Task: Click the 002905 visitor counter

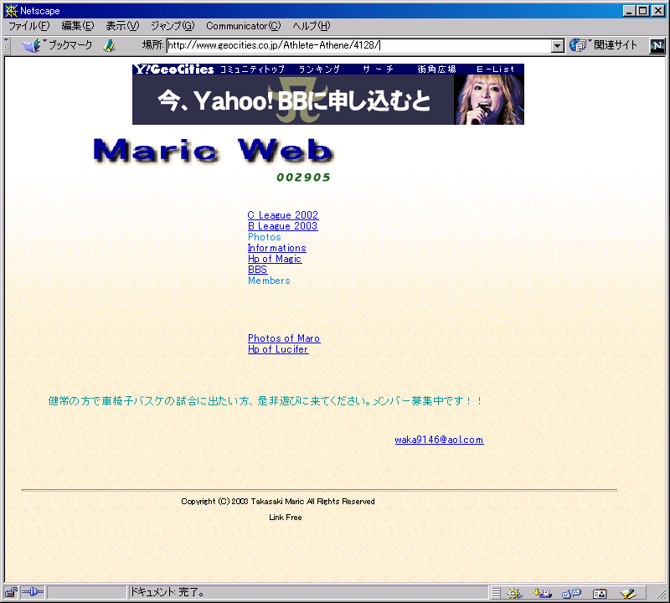Action: click(x=303, y=178)
